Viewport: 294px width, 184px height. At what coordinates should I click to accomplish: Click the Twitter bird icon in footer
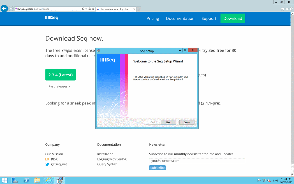click(x=47, y=164)
